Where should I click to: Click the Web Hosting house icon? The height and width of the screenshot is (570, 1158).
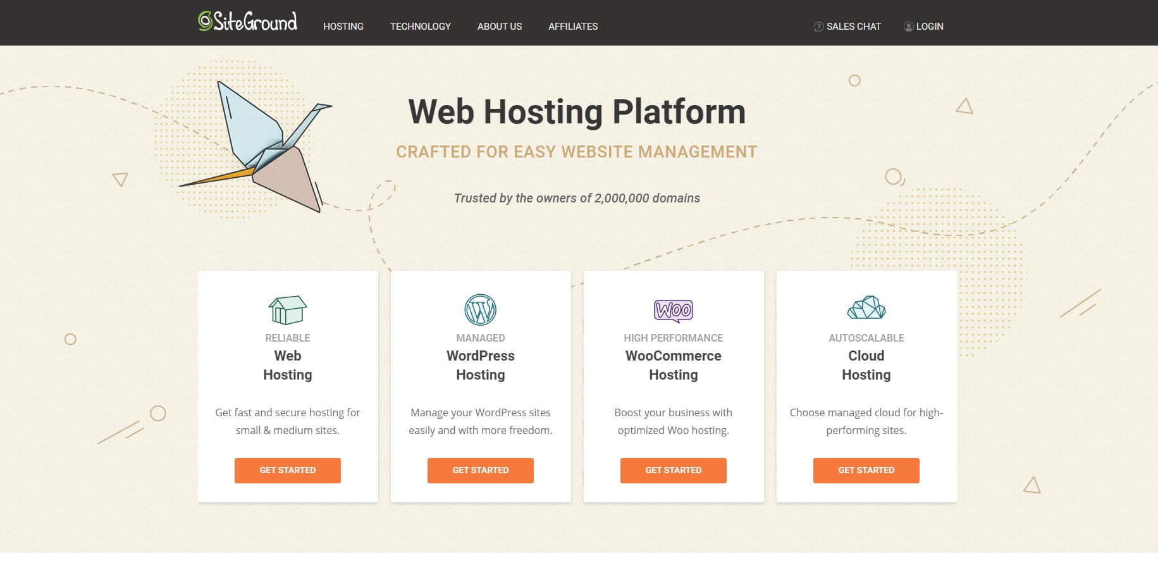(288, 310)
